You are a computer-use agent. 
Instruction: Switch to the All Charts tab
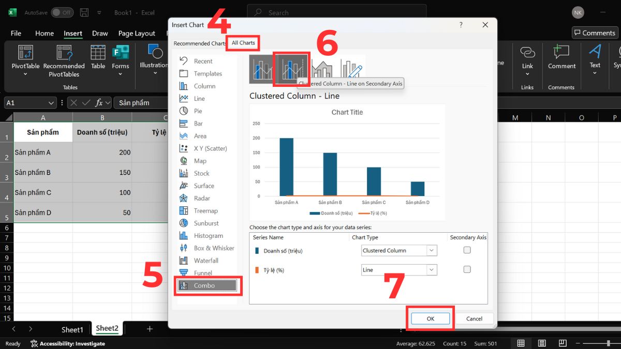pyautogui.click(x=243, y=43)
